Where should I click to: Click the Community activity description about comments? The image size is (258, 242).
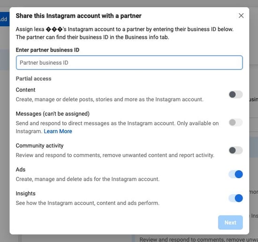115,155
